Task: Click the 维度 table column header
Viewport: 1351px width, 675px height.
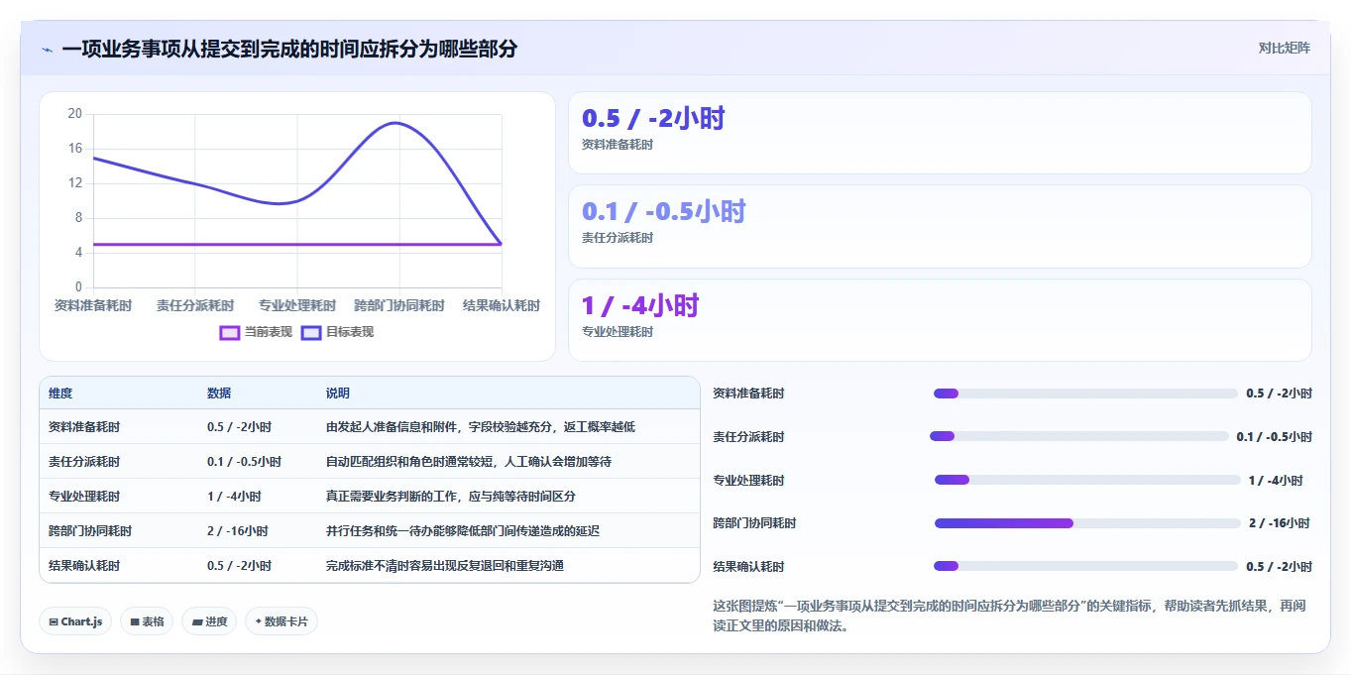Action: point(60,394)
